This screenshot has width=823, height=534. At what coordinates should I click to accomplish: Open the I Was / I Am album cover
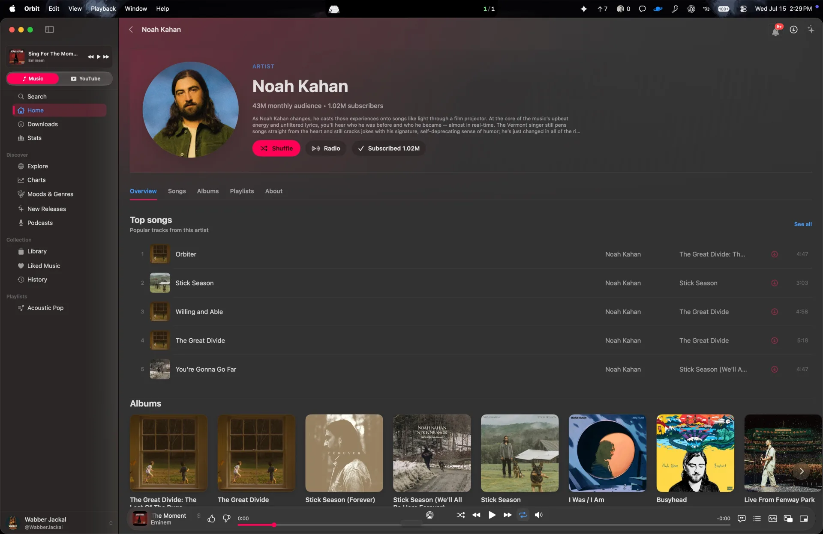pyautogui.click(x=607, y=453)
